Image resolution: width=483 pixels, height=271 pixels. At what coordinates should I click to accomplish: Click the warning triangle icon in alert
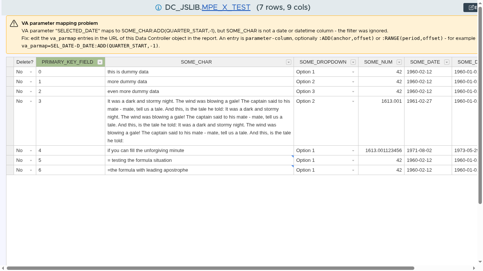pyautogui.click(x=14, y=23)
